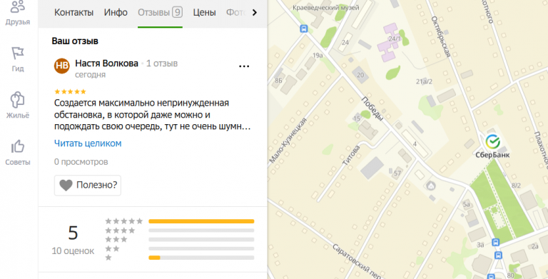
Task: Mark the review with Полезно? button
Action: click(x=88, y=185)
